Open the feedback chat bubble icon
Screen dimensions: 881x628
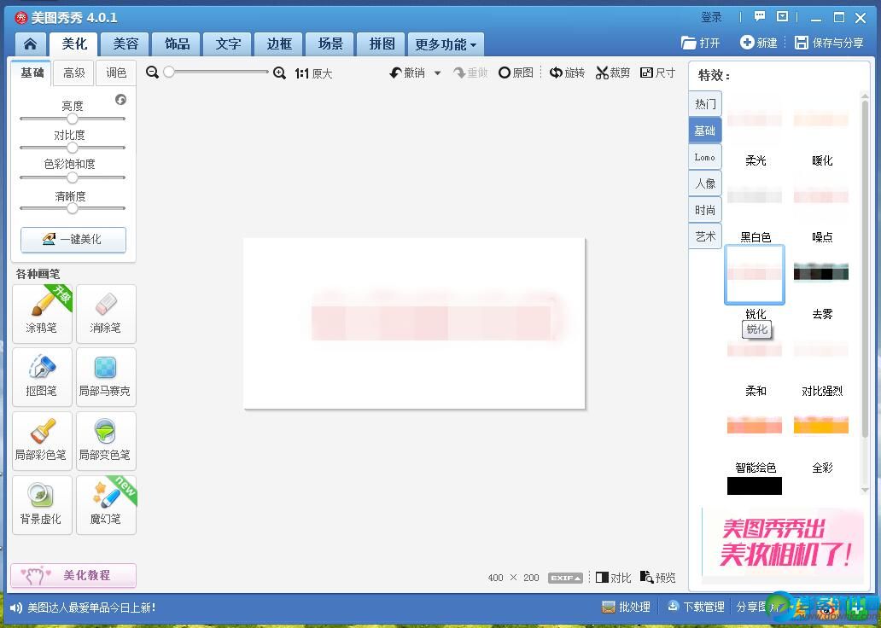pos(759,16)
